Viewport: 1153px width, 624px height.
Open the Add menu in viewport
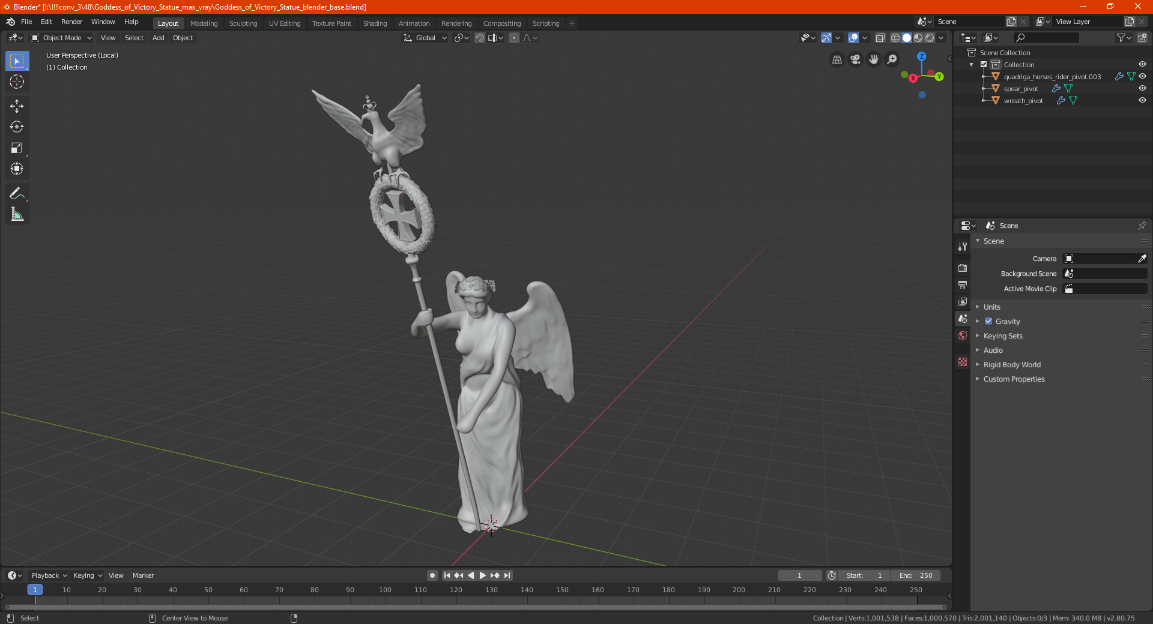click(158, 38)
